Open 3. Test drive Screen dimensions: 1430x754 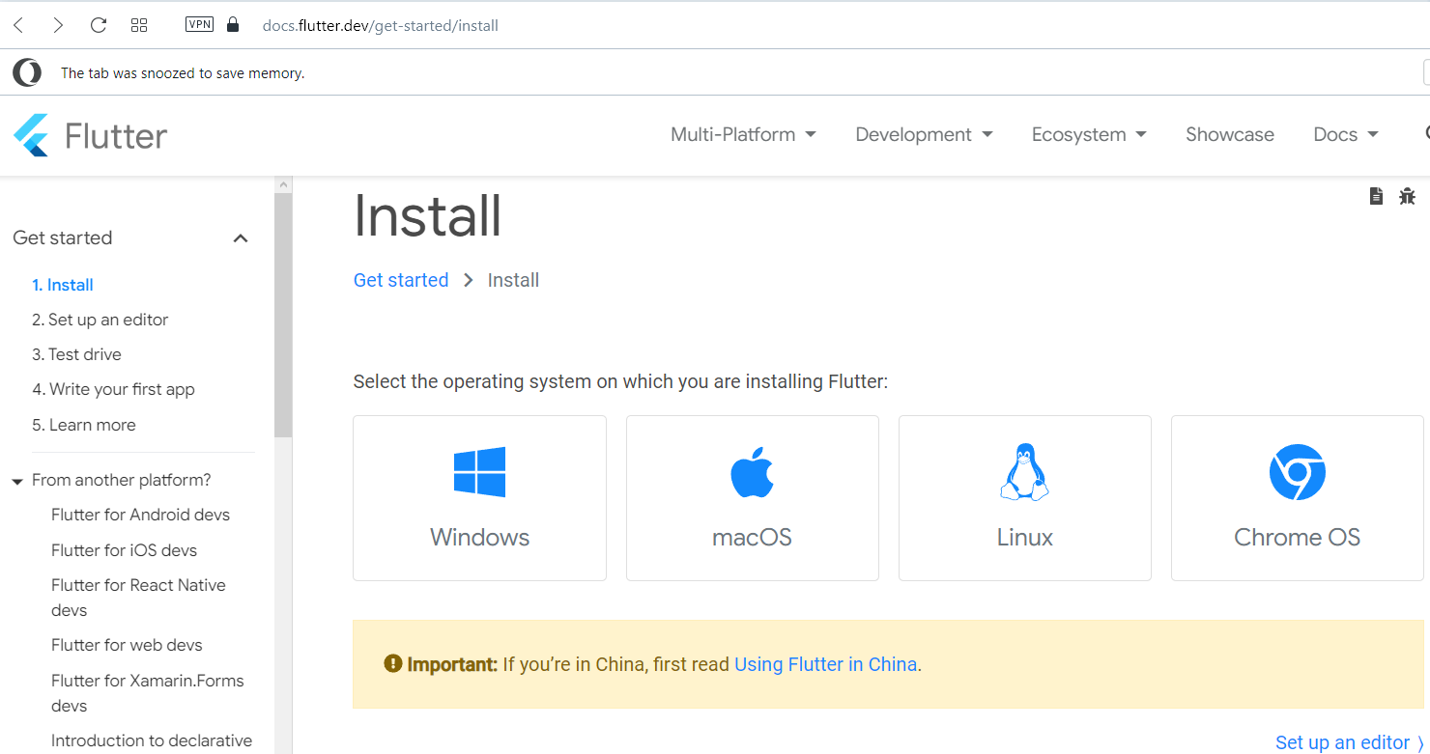pos(76,354)
